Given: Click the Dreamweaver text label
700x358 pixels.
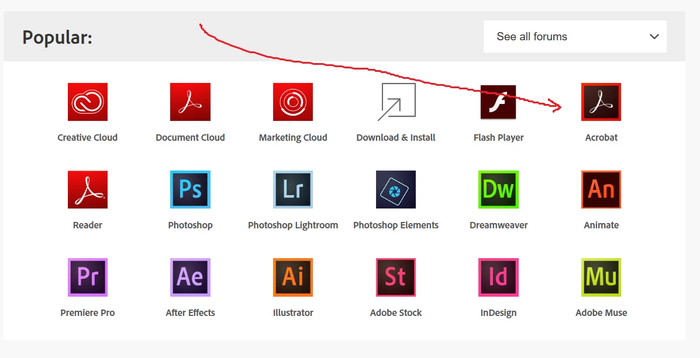Looking at the screenshot, I should (498, 225).
